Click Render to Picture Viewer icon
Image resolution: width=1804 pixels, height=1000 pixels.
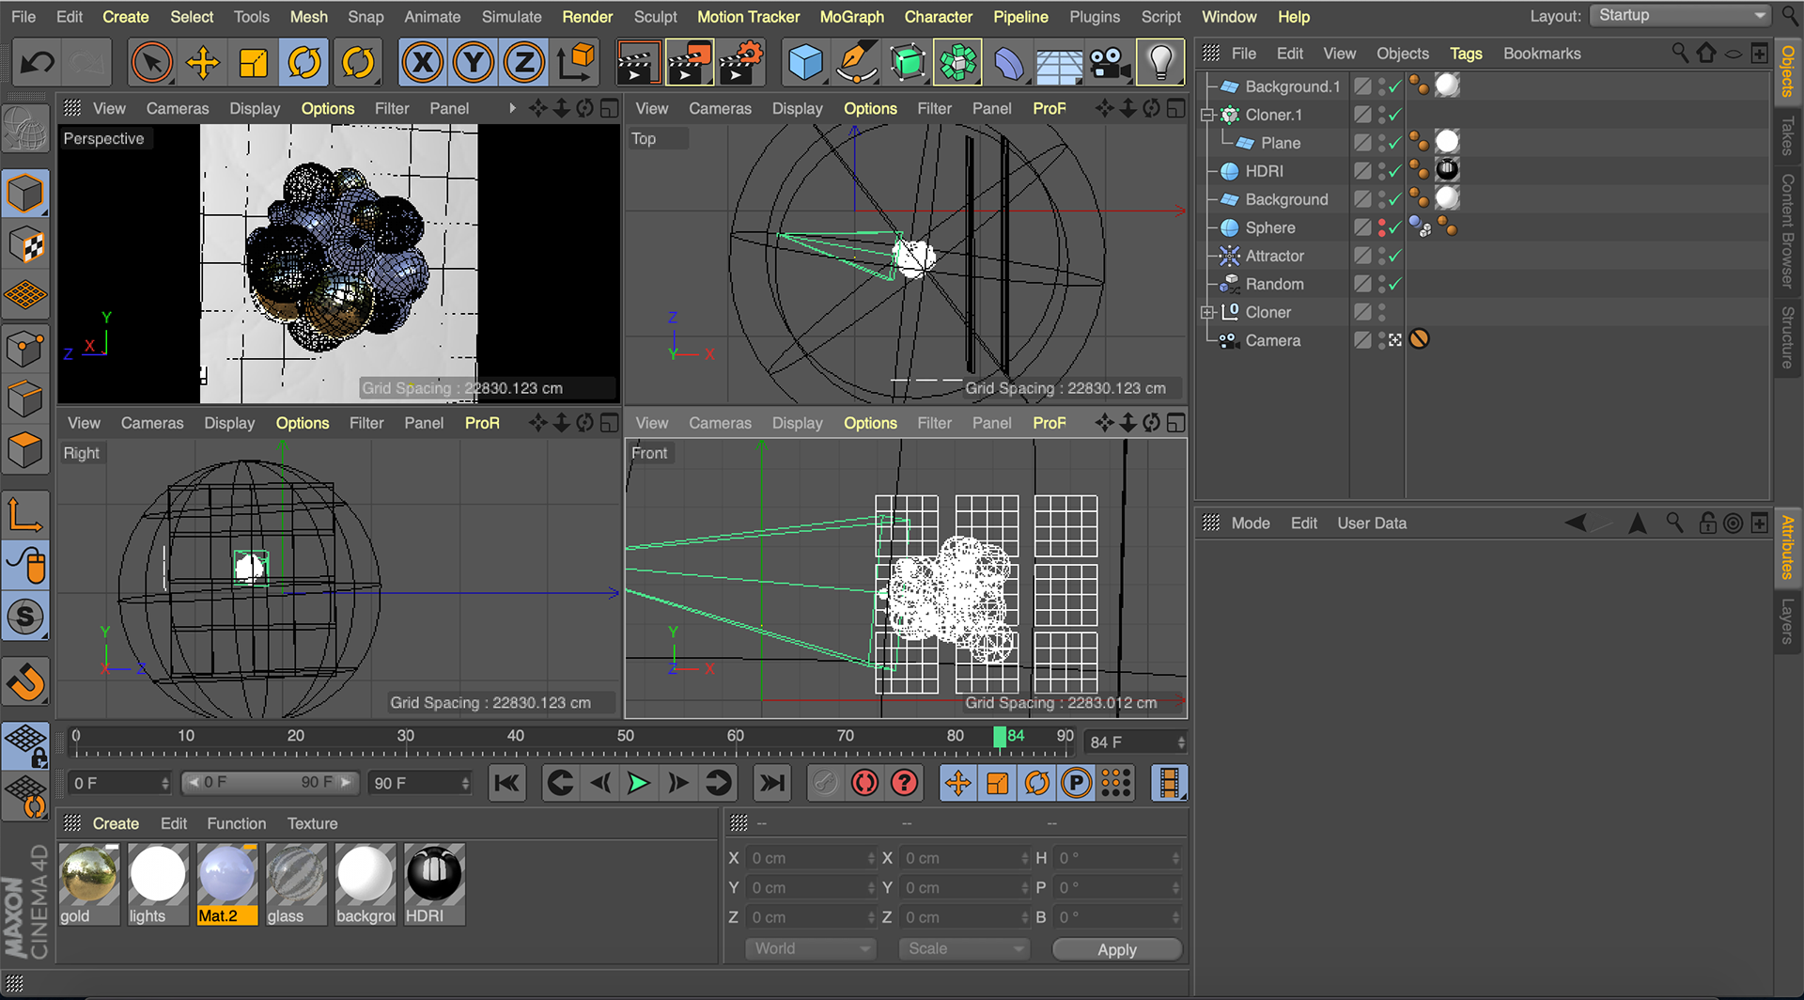689,63
